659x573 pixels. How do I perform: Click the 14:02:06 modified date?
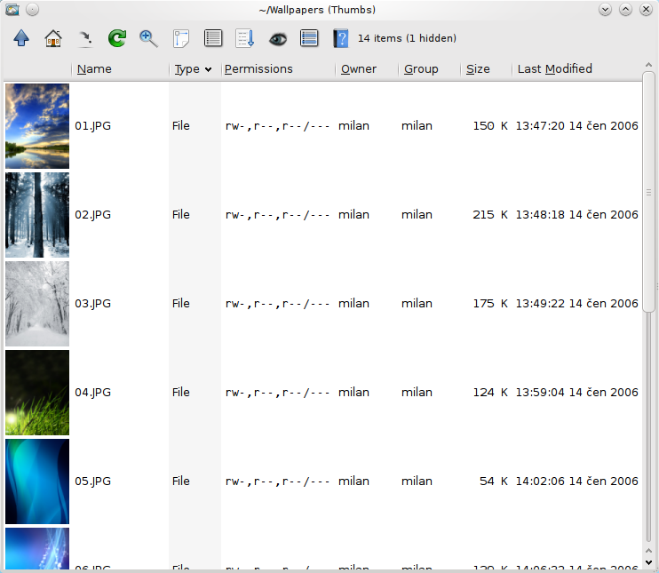pyautogui.click(x=576, y=481)
